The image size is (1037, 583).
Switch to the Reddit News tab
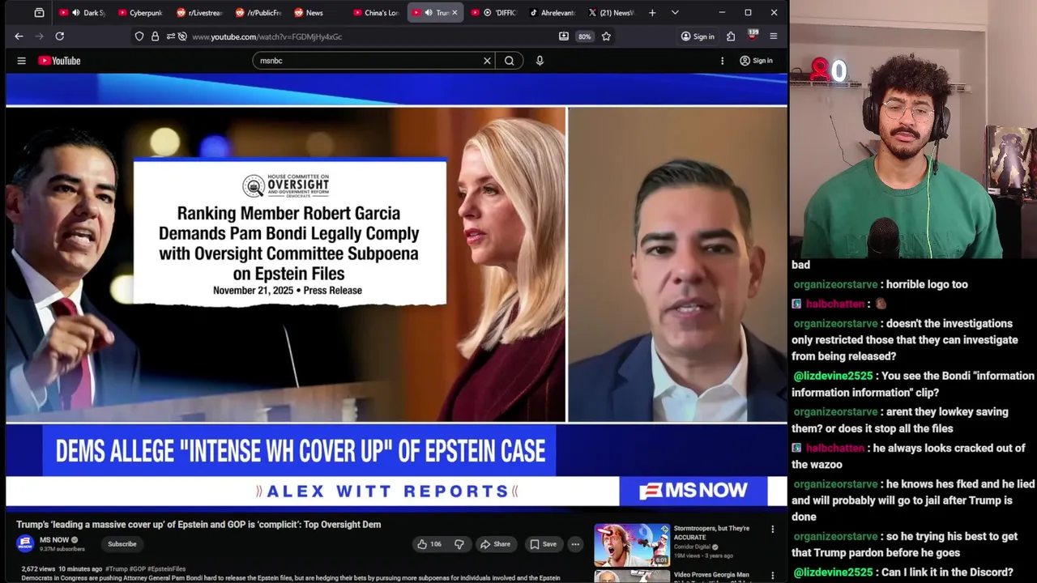tap(317, 13)
